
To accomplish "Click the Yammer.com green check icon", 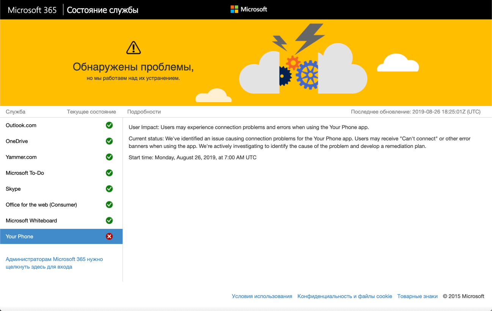I will click(109, 157).
